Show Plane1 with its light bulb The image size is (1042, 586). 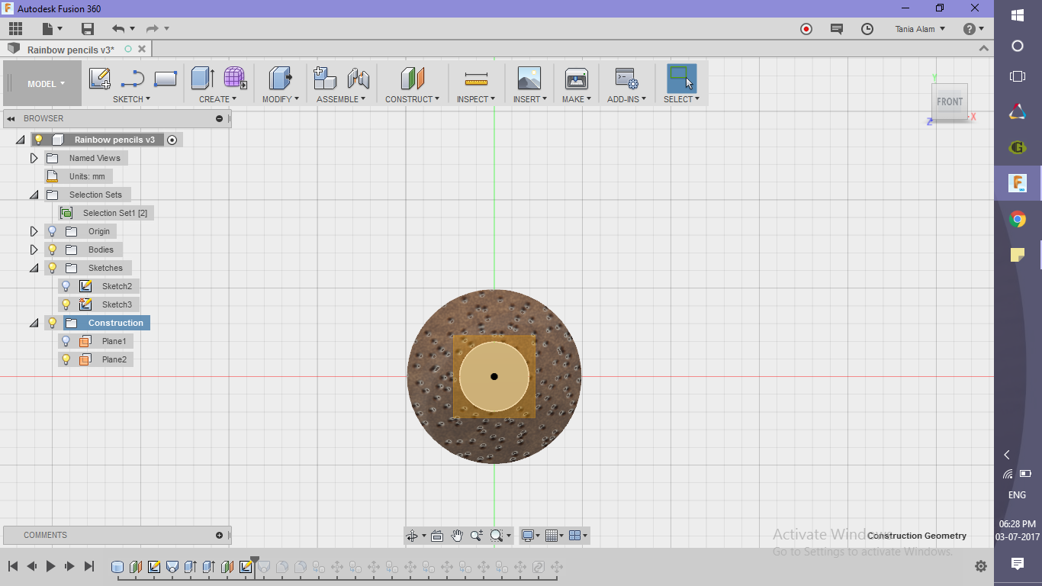[66, 341]
